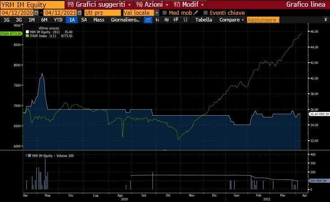Open the Modif dropdown menu
Screen dimensions: 330x202
(189, 4)
